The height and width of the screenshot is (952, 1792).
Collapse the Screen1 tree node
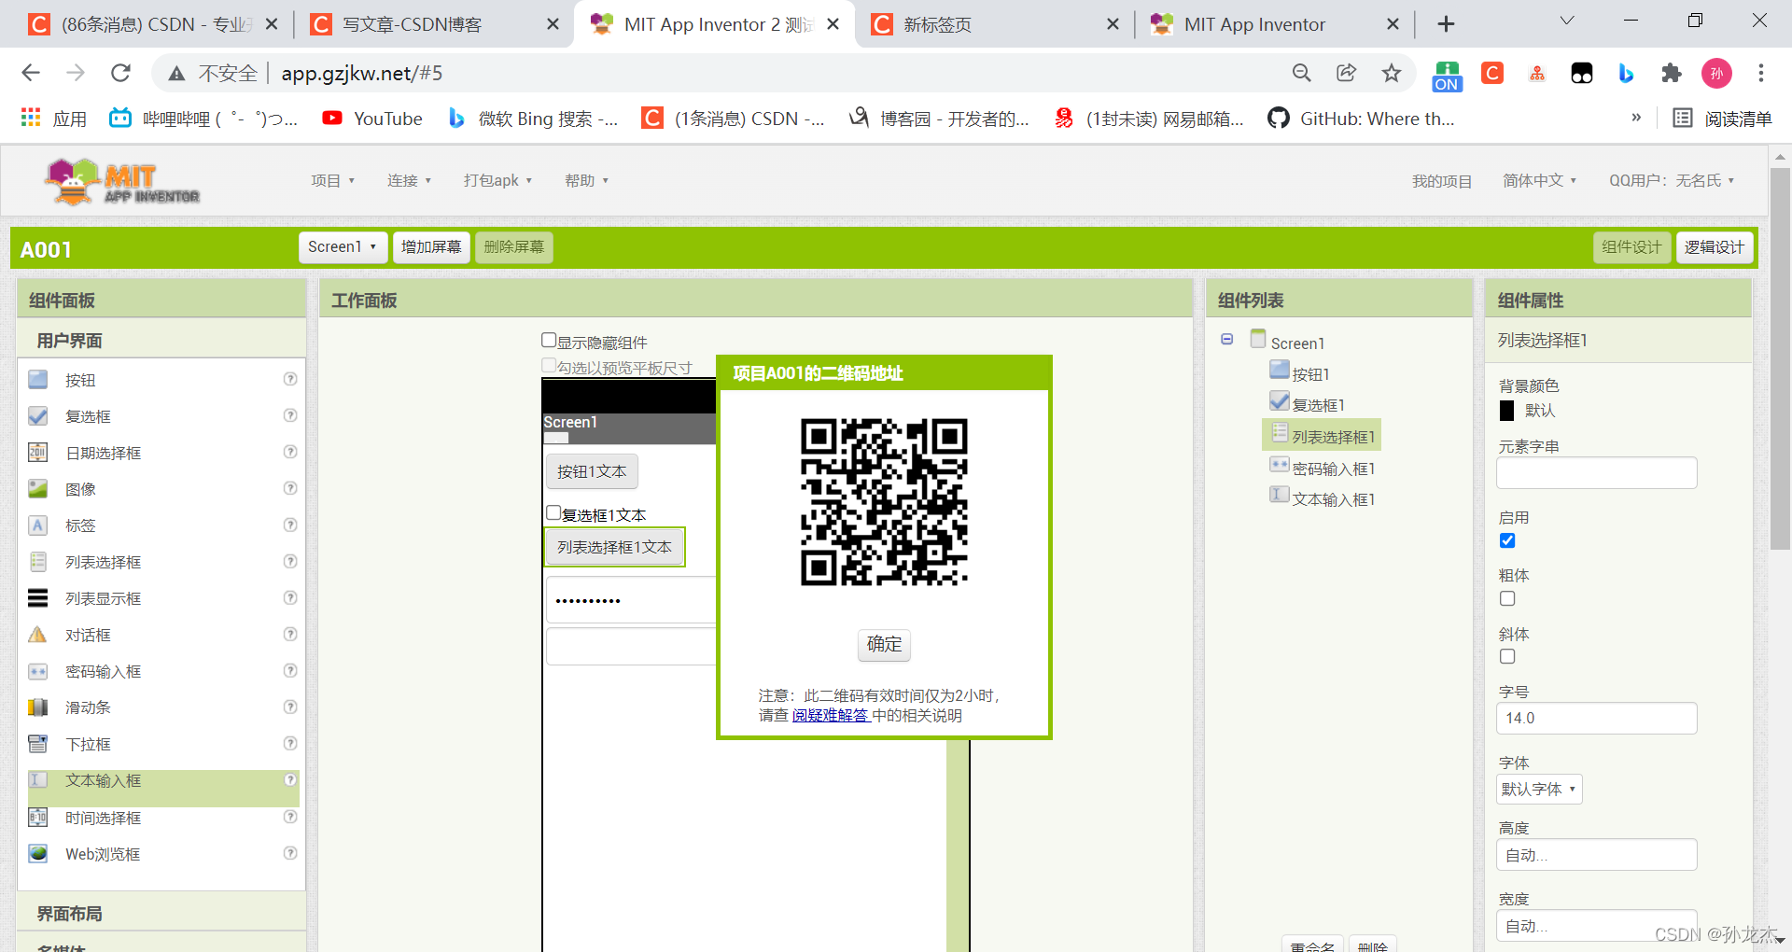tap(1227, 340)
